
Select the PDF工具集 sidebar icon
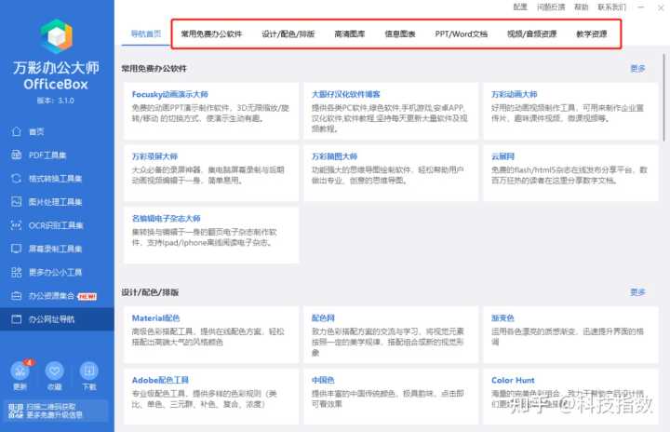pyautogui.click(x=16, y=155)
